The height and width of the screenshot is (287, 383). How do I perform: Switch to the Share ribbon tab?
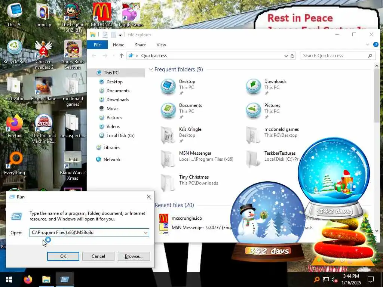141,45
